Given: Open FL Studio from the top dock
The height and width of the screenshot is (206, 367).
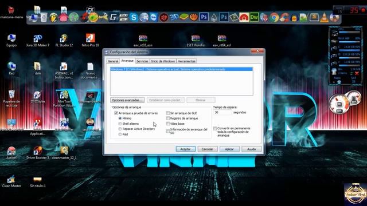Looking at the screenshot, I should pos(53,18).
